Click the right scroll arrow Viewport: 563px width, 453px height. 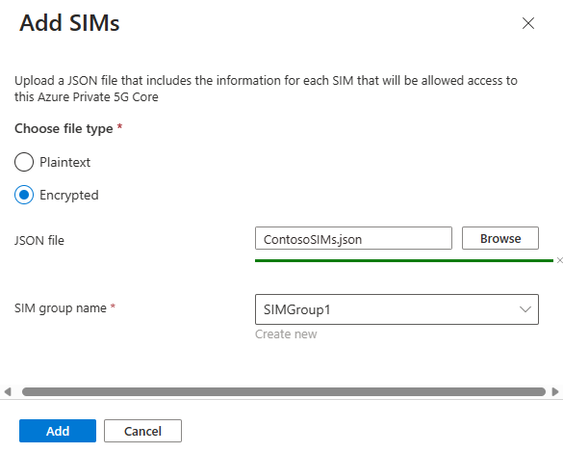(555, 391)
